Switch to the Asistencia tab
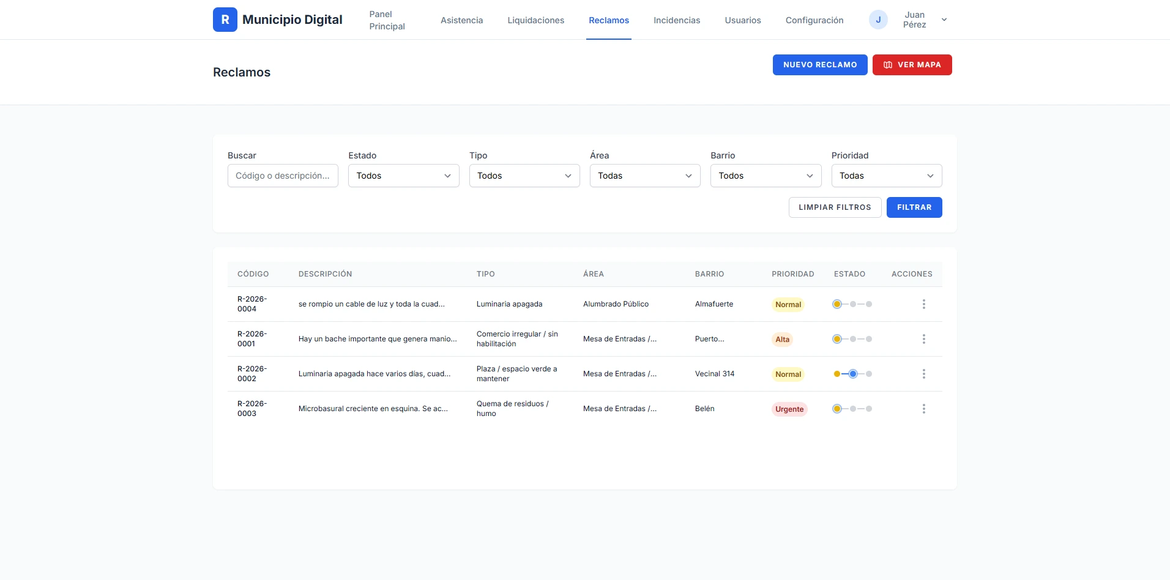The width and height of the screenshot is (1170, 580). 462,20
